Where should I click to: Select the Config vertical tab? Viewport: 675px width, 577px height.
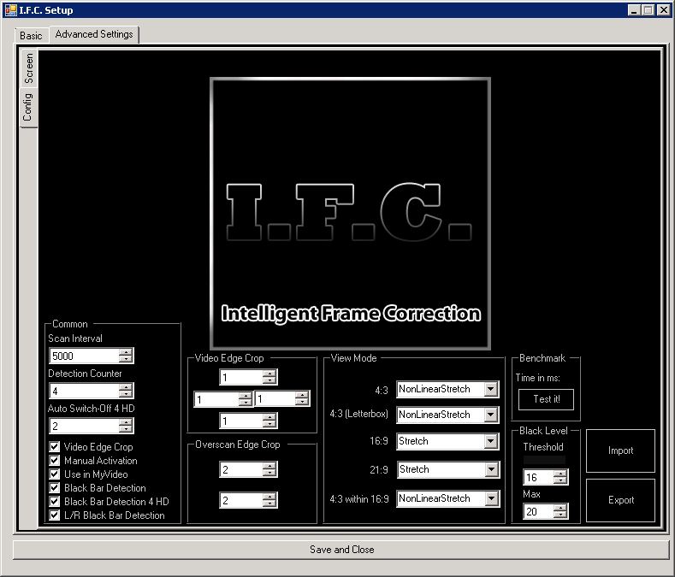[x=28, y=109]
